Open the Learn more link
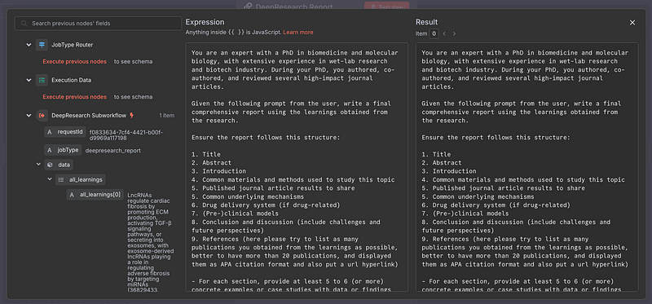 tap(298, 32)
